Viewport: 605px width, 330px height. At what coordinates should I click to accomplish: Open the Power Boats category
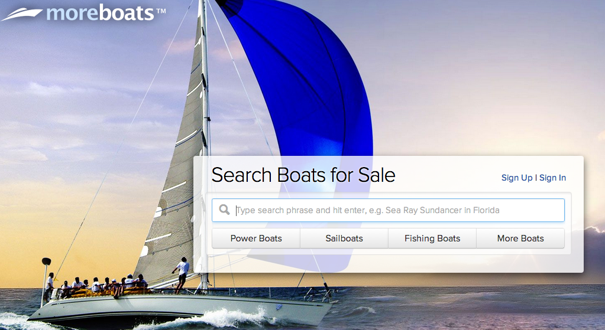tap(256, 238)
